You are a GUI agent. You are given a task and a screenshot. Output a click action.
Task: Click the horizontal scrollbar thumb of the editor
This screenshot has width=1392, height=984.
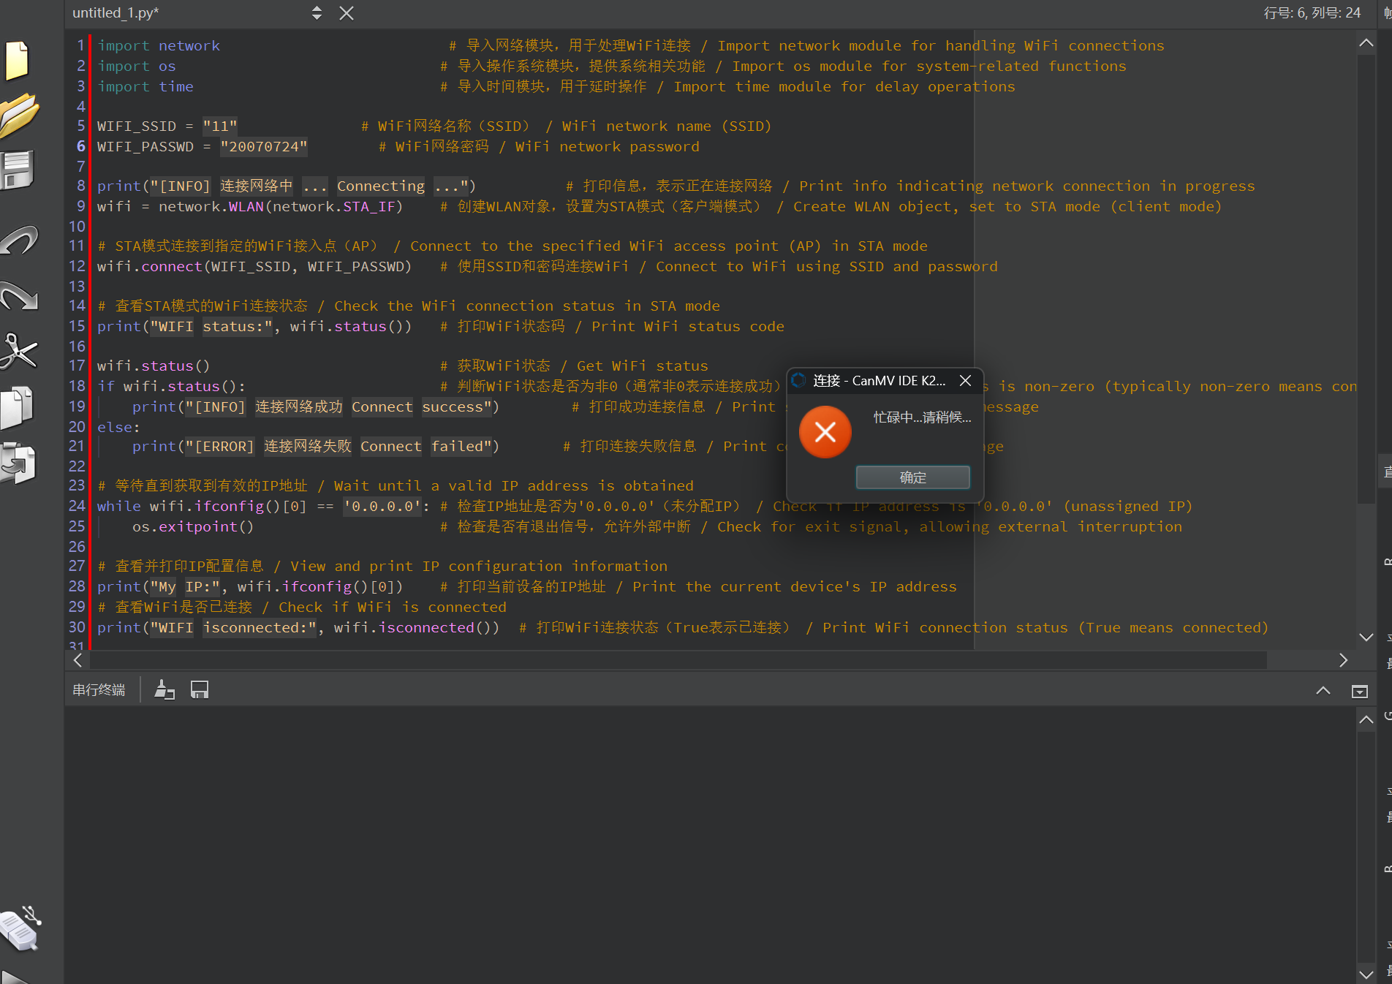point(678,660)
